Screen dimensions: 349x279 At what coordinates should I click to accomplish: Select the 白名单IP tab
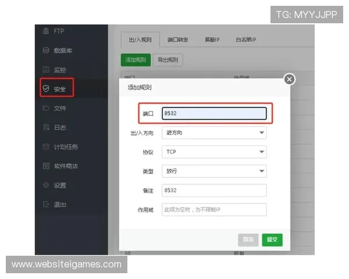coord(245,40)
